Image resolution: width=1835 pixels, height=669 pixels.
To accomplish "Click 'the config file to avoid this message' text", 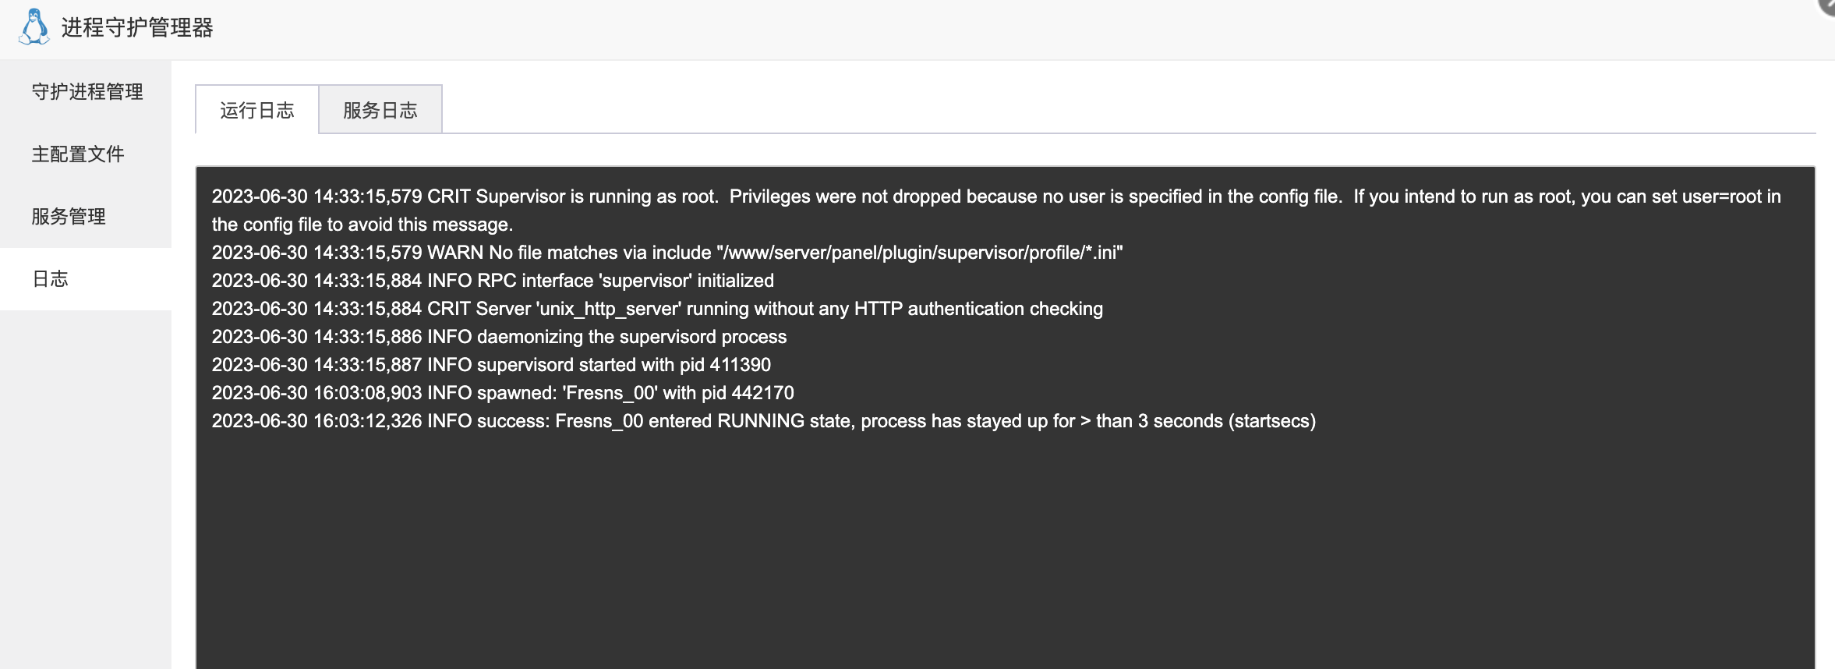I will (362, 225).
